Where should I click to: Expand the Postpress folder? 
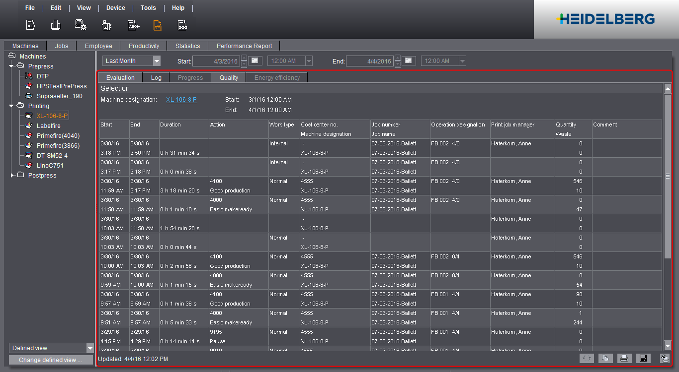[x=12, y=175]
